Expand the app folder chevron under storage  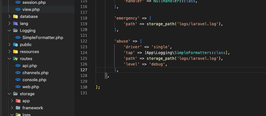(12, 101)
